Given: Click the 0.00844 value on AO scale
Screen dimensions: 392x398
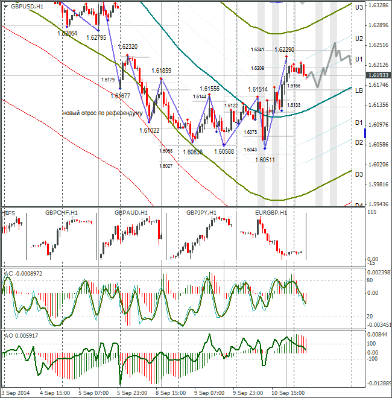Looking at the screenshot, I should pos(378,335).
